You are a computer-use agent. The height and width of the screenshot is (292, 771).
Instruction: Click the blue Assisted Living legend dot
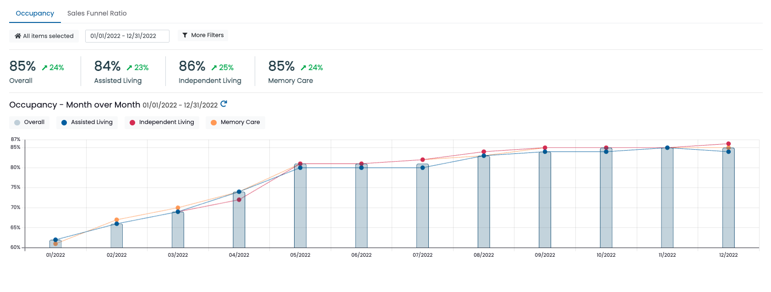64,123
